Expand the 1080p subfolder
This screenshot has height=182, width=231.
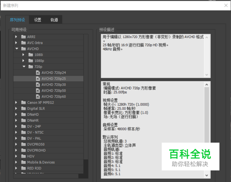click(23, 61)
